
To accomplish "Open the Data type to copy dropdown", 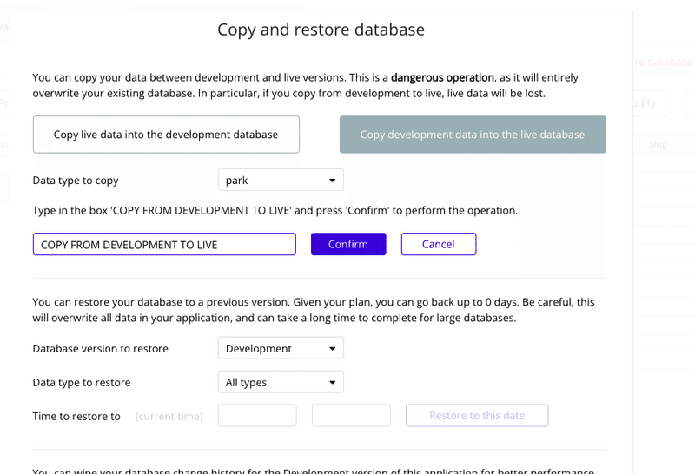I will pos(280,181).
